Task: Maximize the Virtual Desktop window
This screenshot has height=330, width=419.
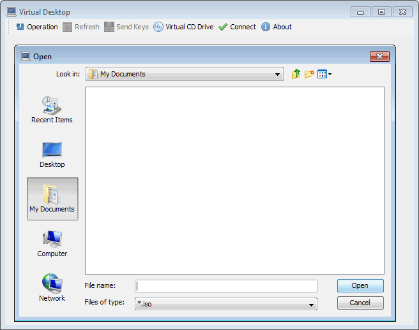Action: (x=381, y=12)
